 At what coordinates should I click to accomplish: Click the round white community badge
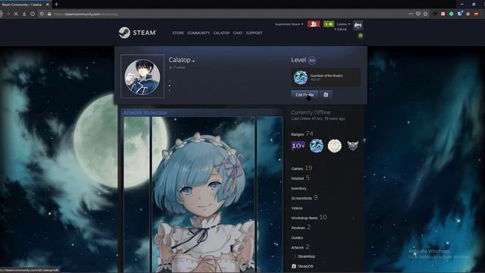click(x=334, y=146)
